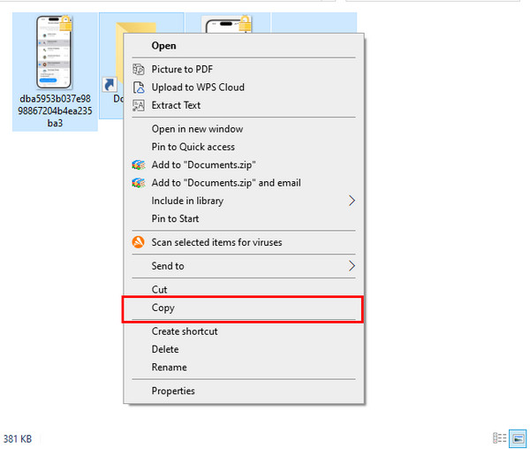Click the Upload to WPS Cloud icon
Image resolution: width=530 pixels, height=449 pixels.
pos(138,88)
